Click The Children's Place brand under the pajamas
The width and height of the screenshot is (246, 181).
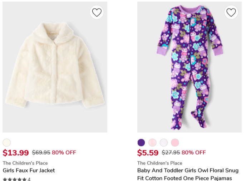pyautogui.click(x=159, y=163)
